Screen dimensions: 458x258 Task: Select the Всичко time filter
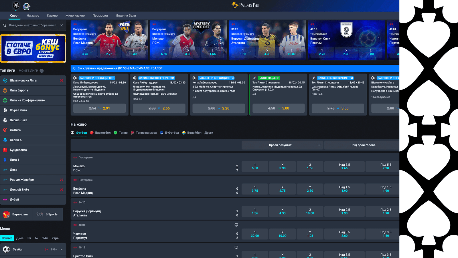point(7,238)
